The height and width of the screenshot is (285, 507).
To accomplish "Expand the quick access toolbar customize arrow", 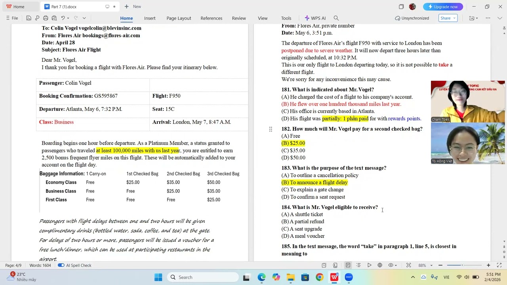I will coord(84,18).
